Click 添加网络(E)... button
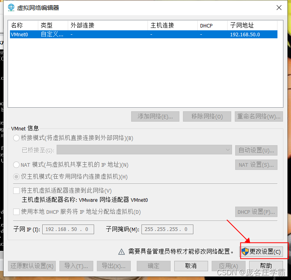 pos(155,116)
